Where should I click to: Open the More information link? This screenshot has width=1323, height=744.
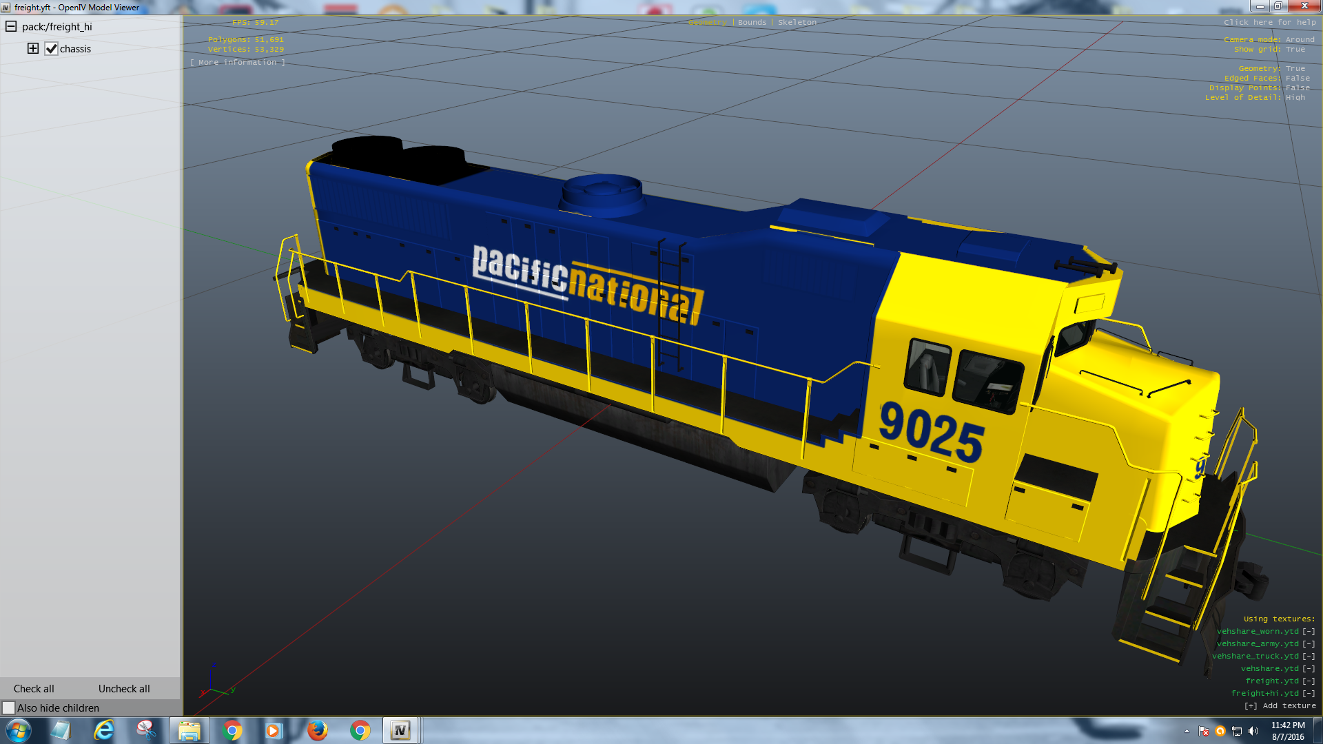(237, 63)
